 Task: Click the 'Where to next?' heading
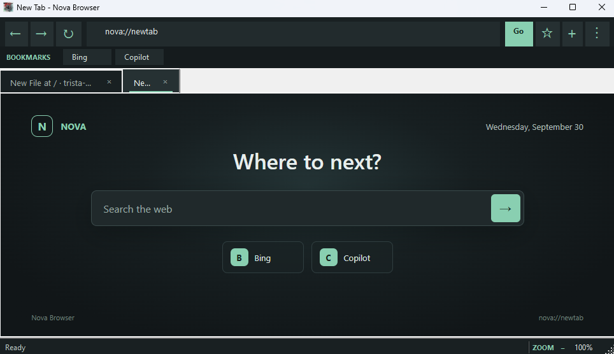(307, 161)
